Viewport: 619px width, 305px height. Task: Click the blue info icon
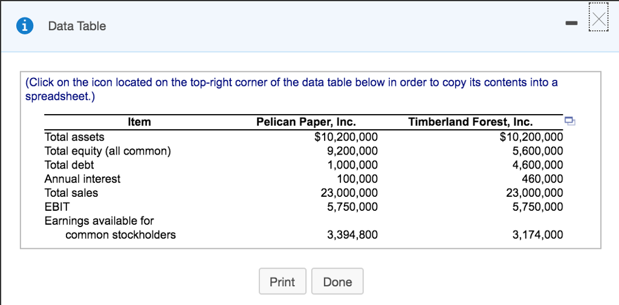pyautogui.click(x=25, y=26)
